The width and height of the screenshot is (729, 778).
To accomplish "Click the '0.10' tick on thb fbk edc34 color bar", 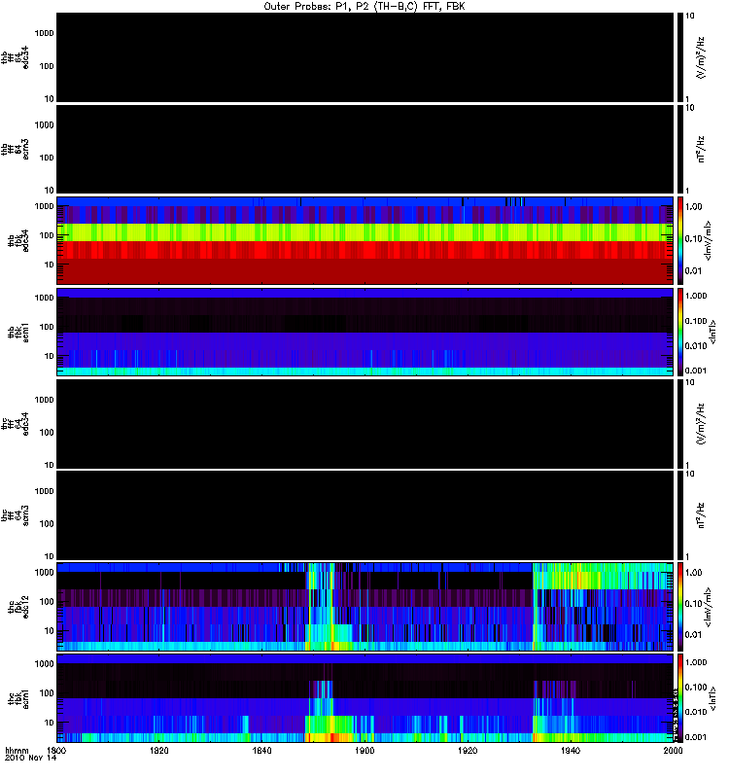I will pos(693,238).
